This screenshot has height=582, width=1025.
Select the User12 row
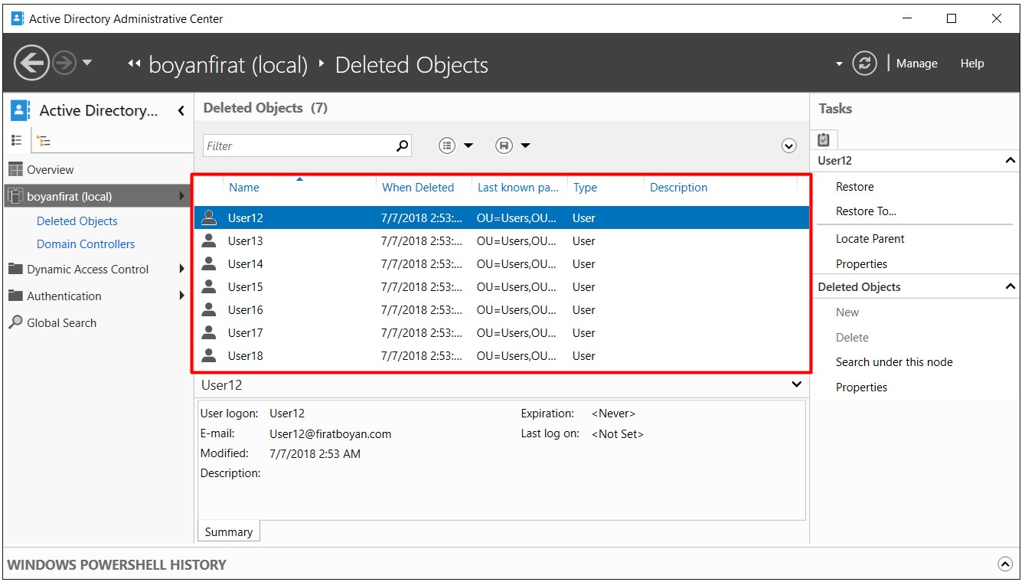[501, 218]
